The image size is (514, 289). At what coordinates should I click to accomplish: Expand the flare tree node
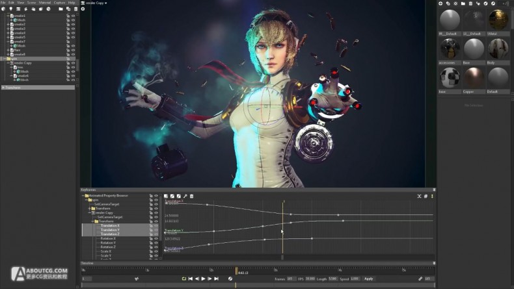8,50
